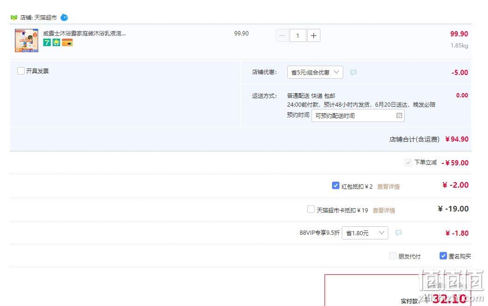This screenshot has width=488, height=306.
Task: Click the -5.00 shop discount amount
Action: pos(460,73)
